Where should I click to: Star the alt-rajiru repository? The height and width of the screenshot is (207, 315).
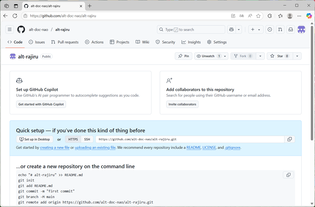[x=280, y=56]
